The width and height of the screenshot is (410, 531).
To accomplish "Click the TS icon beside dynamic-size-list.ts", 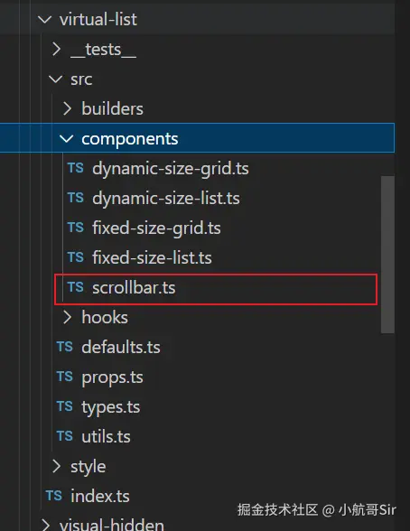I will [x=76, y=198].
